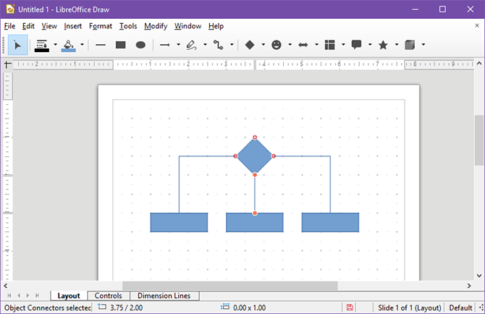Screen dimensions: 485x314
Task: Select the Curve freeform tool
Action: point(191,45)
